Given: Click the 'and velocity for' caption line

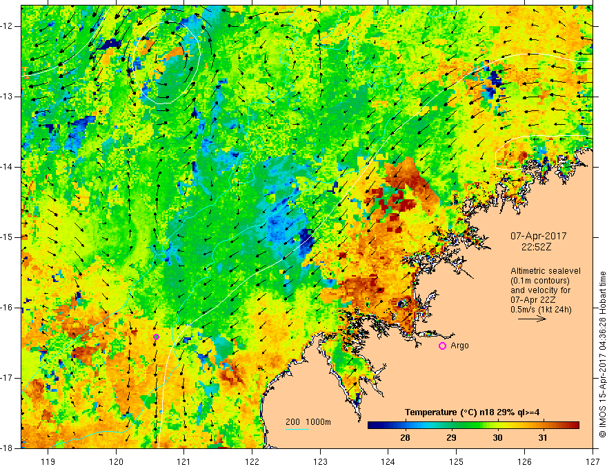Looking at the screenshot, I should pyautogui.click(x=540, y=290).
